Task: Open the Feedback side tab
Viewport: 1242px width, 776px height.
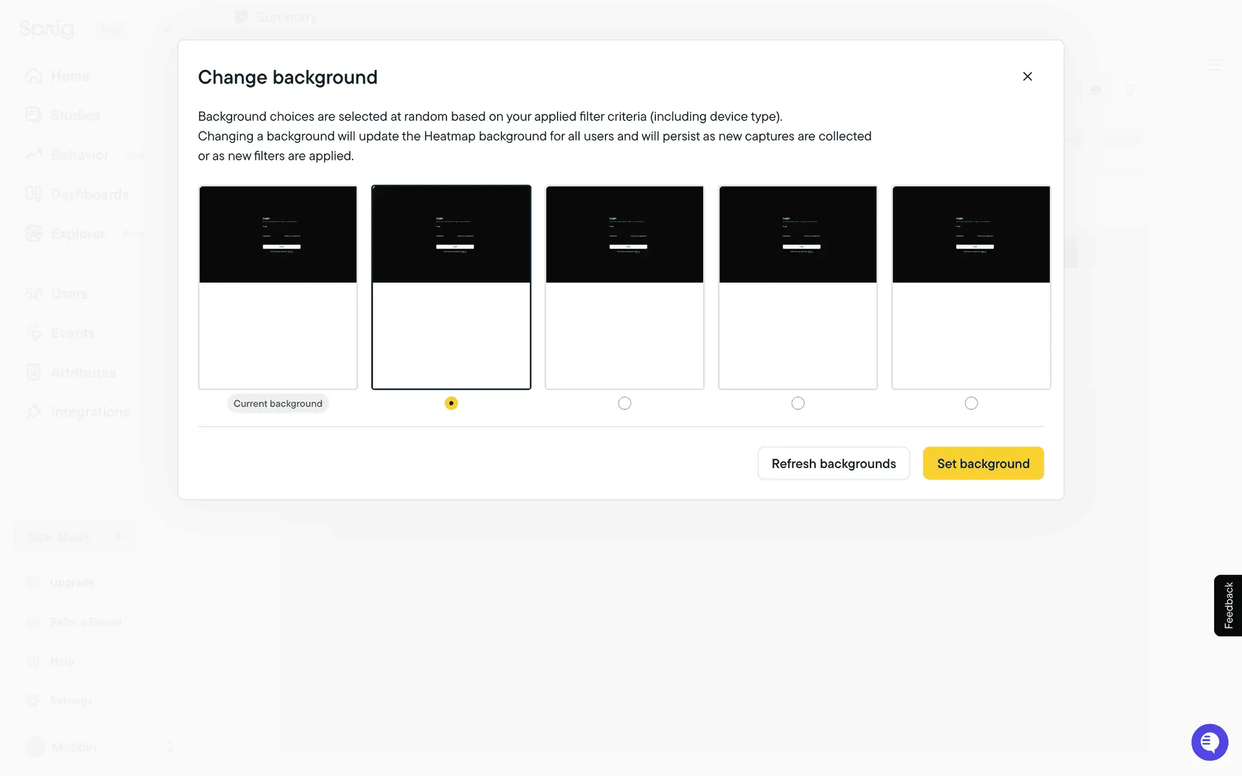Action: click(1228, 605)
